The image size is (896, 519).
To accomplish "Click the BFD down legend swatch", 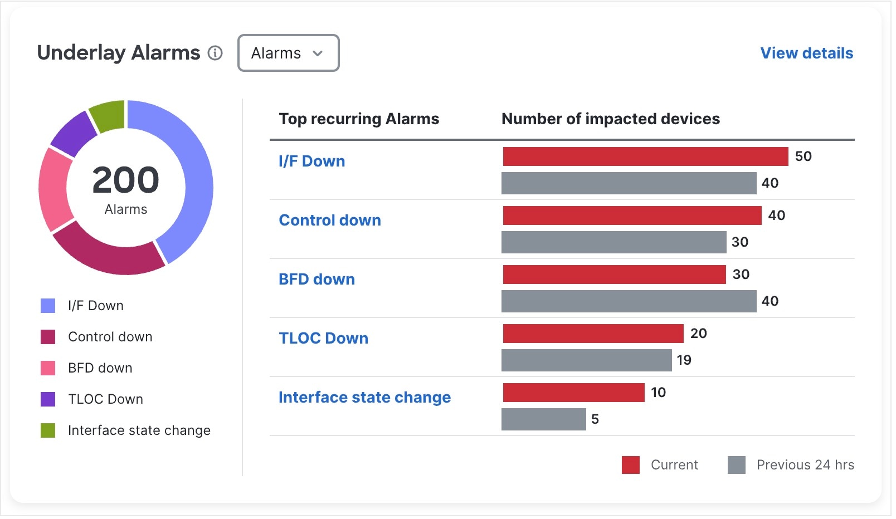I will 48,369.
